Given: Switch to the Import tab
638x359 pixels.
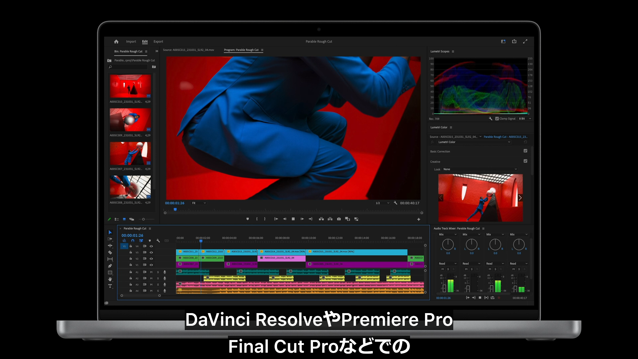Looking at the screenshot, I should [131, 42].
